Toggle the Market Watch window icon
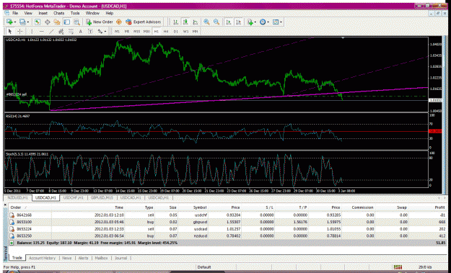The height and width of the screenshot is (273, 451). pos(38,22)
